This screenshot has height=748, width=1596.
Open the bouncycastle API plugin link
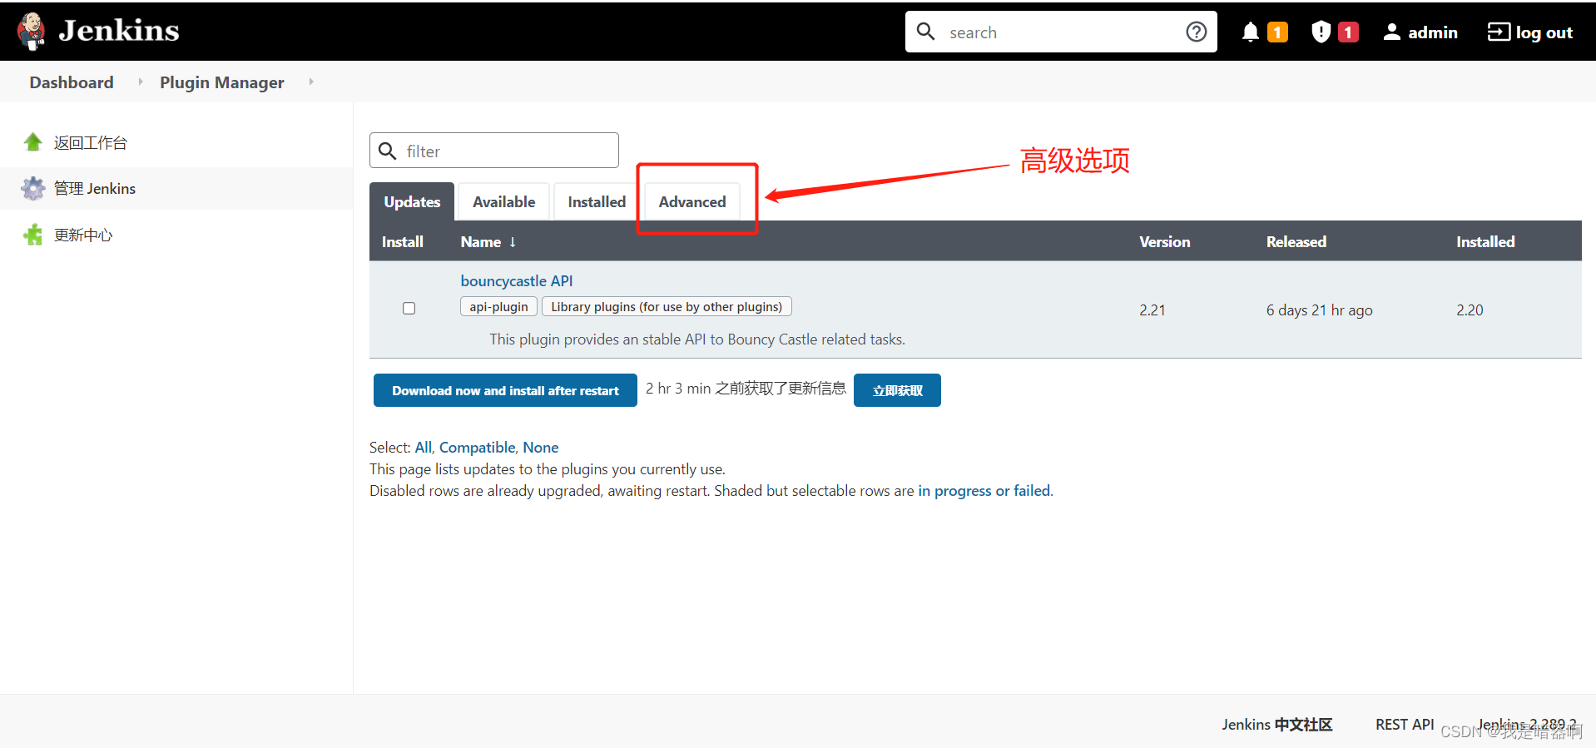[x=517, y=281]
